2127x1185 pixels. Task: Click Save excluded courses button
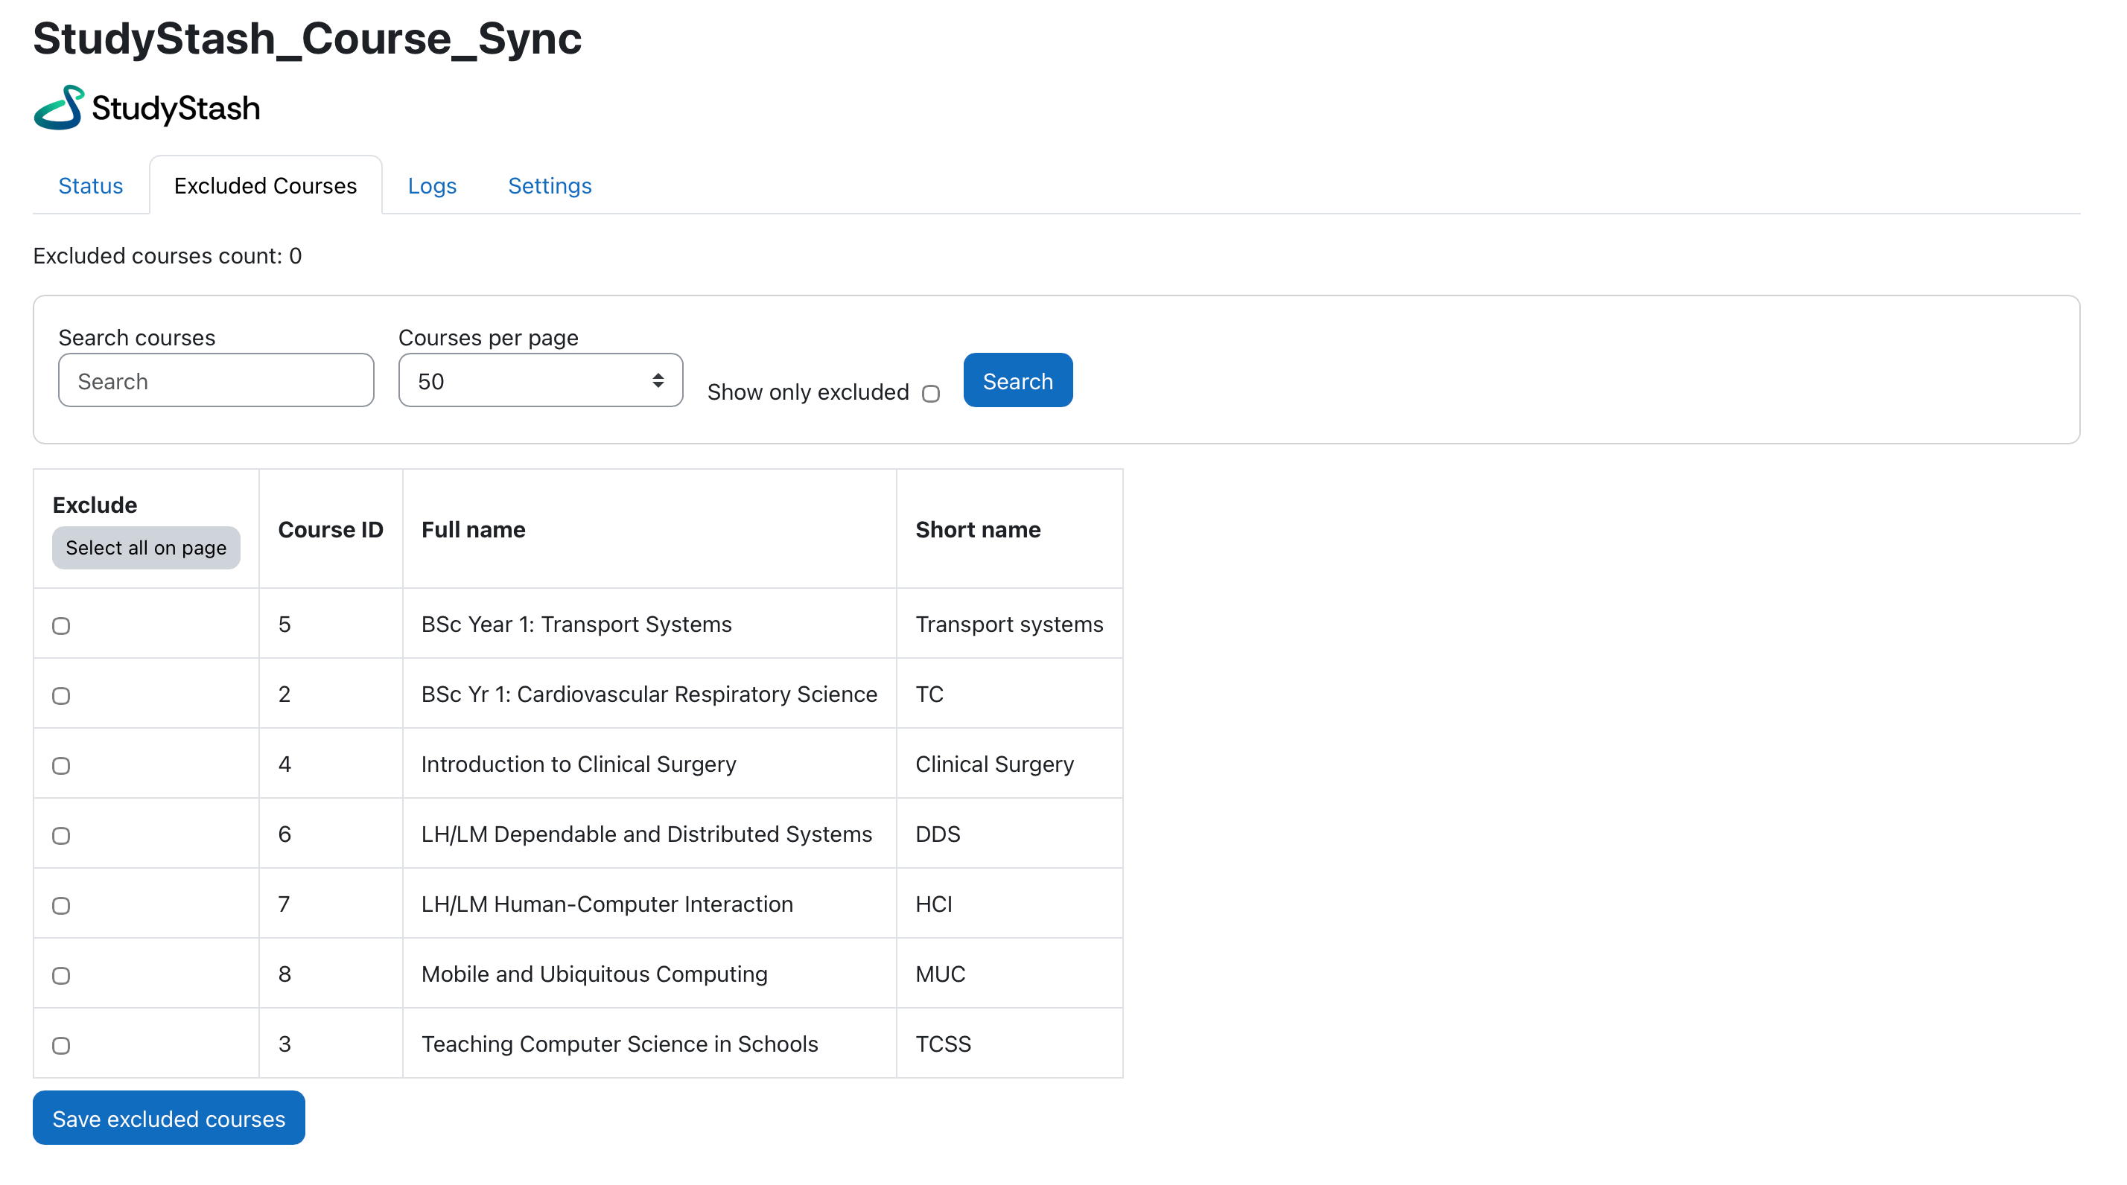[x=168, y=1118]
